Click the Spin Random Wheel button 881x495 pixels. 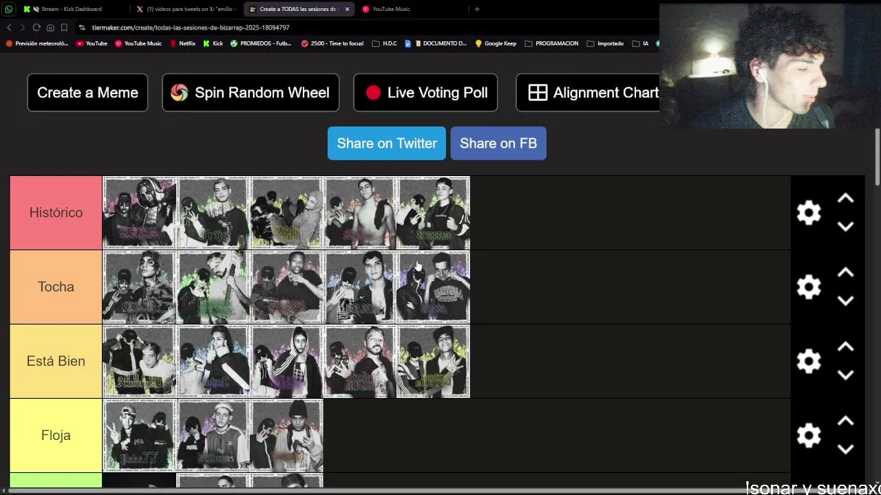[251, 93]
